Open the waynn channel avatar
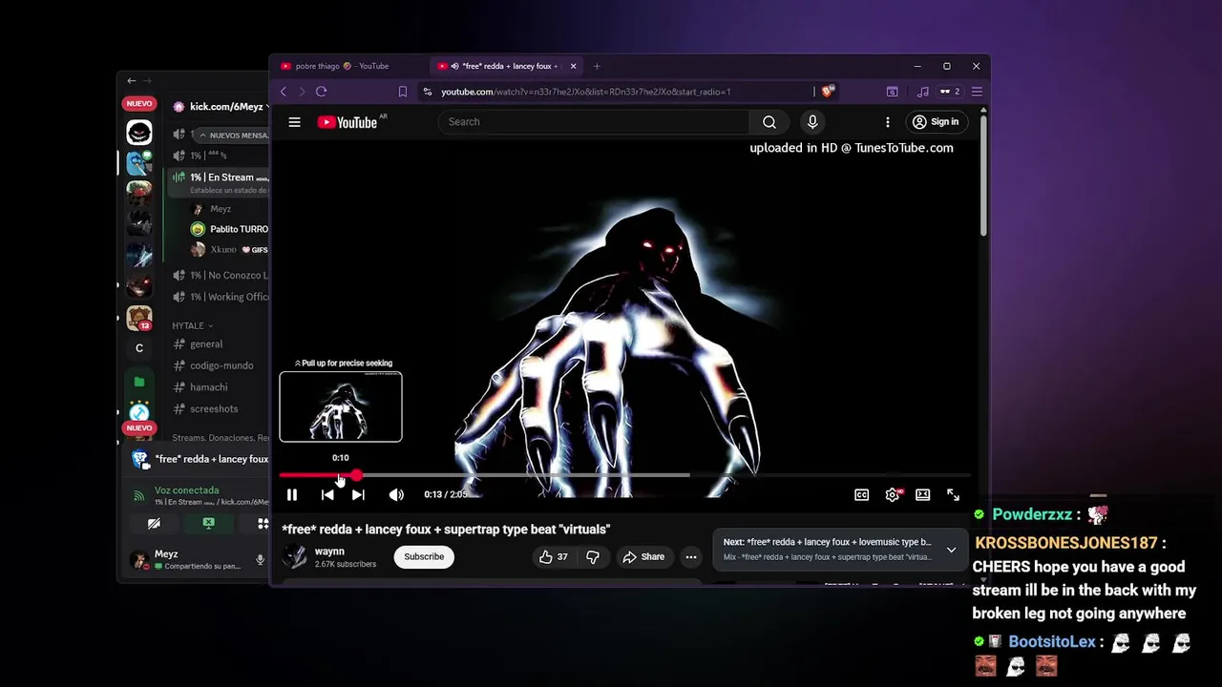The image size is (1222, 687). [x=295, y=557]
